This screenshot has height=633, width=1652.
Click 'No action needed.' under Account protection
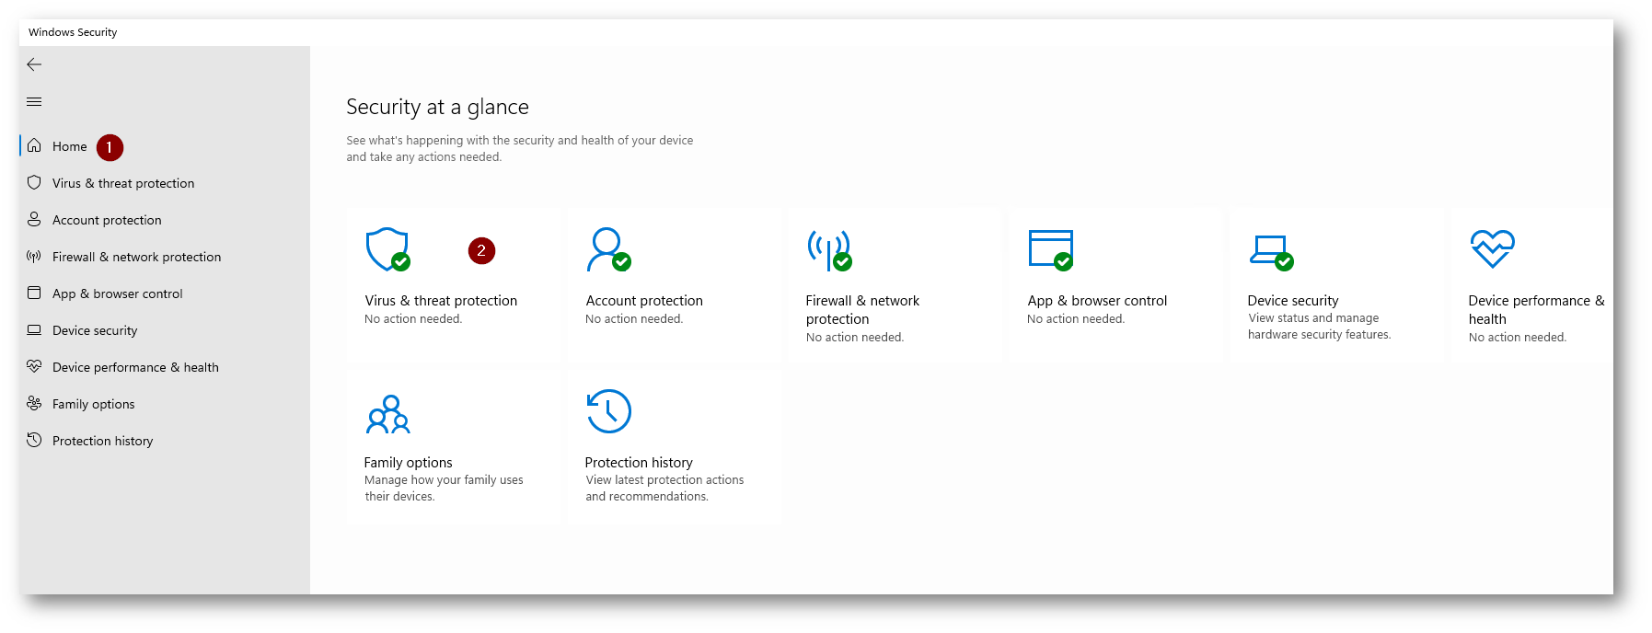(634, 319)
